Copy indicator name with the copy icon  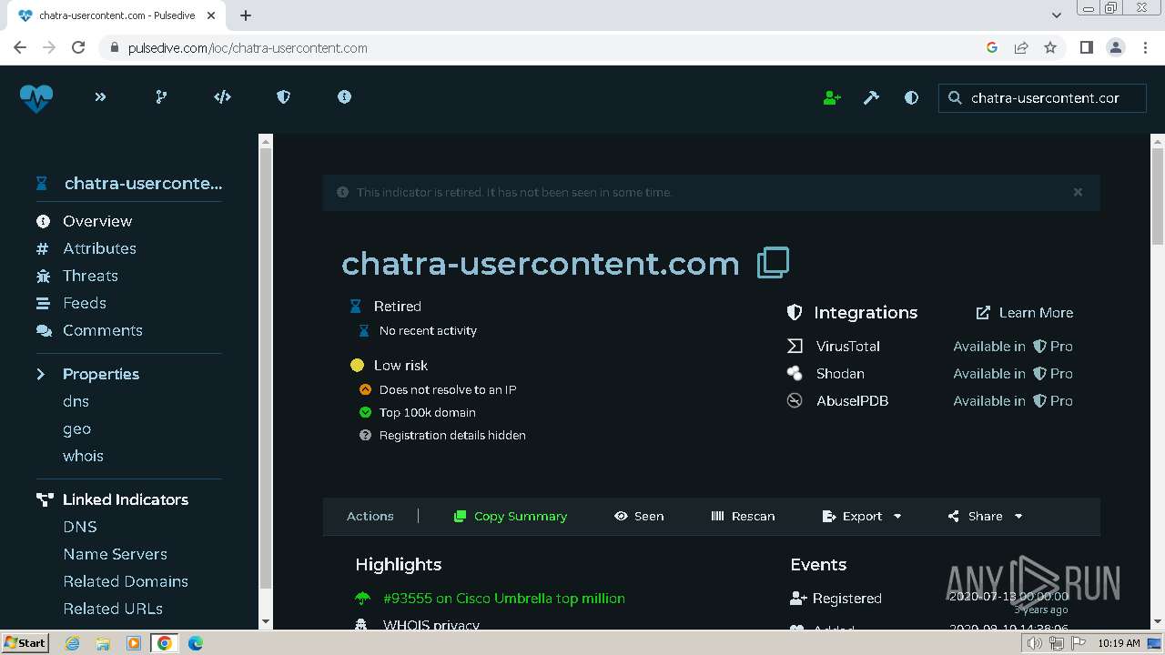coord(773,262)
